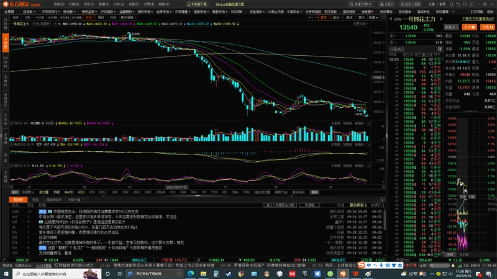Expand the 沪深京排行 dropdown
Screen dimensions: 497x279
point(50,12)
